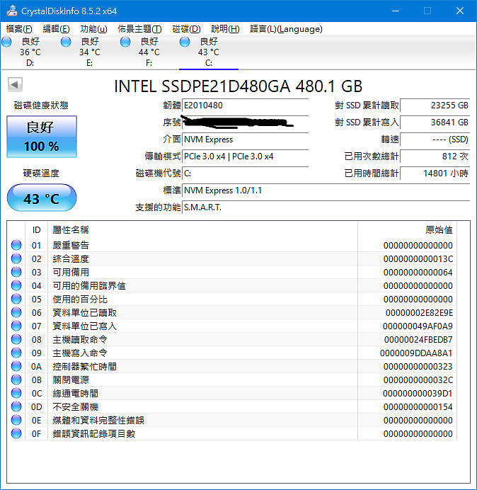Click status circle for attribute 0B 關閉電源
Viewport: 477px width, 490px height.
pyautogui.click(x=16, y=380)
